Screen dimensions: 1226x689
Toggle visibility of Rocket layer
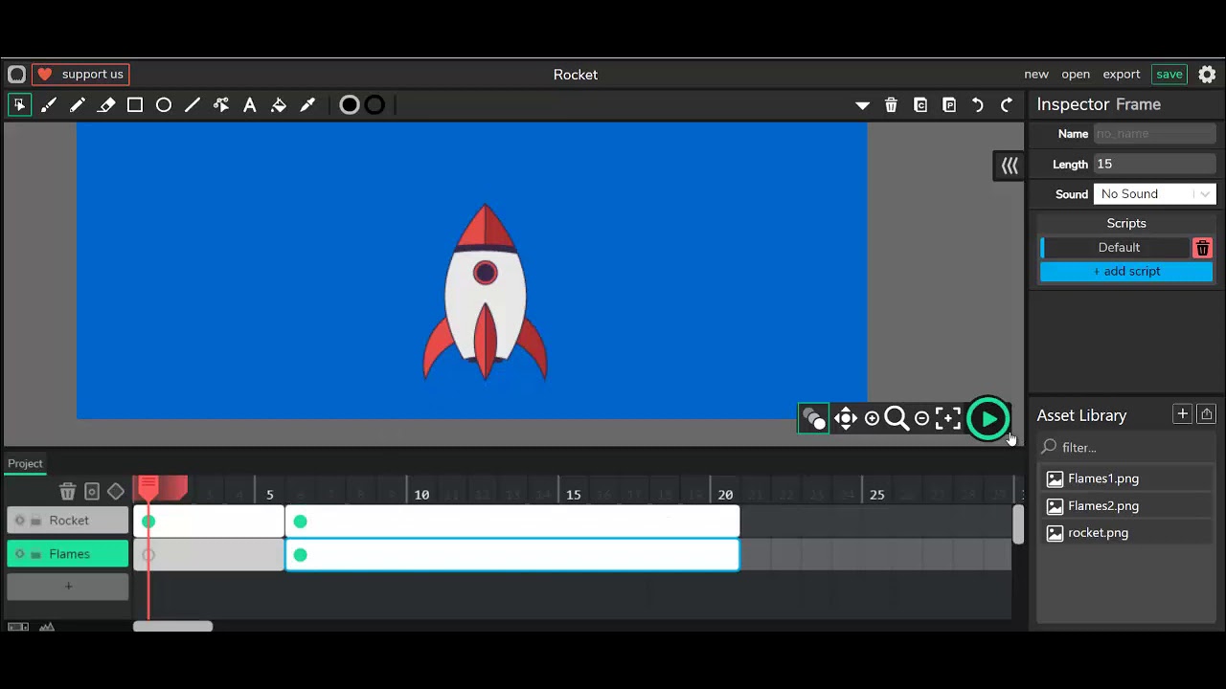point(20,521)
